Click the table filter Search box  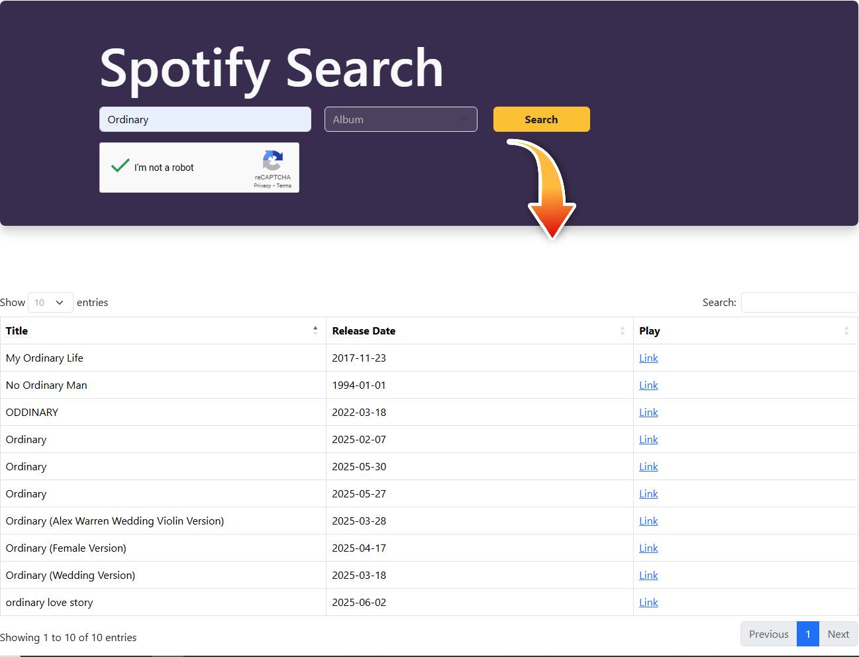tap(799, 302)
